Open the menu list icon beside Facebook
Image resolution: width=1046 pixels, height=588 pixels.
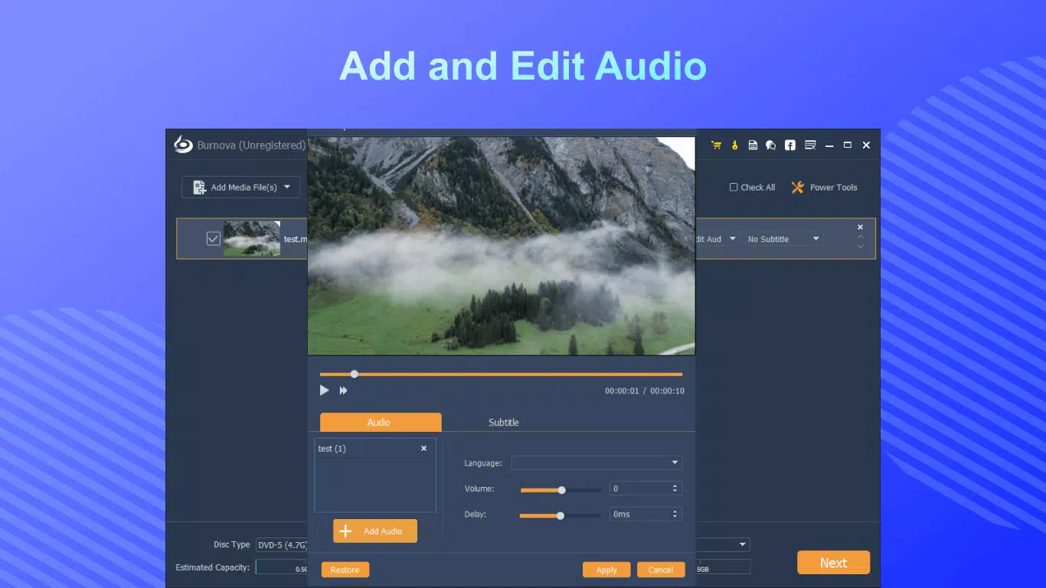810,145
